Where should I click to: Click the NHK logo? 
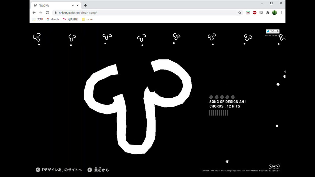click(x=274, y=167)
